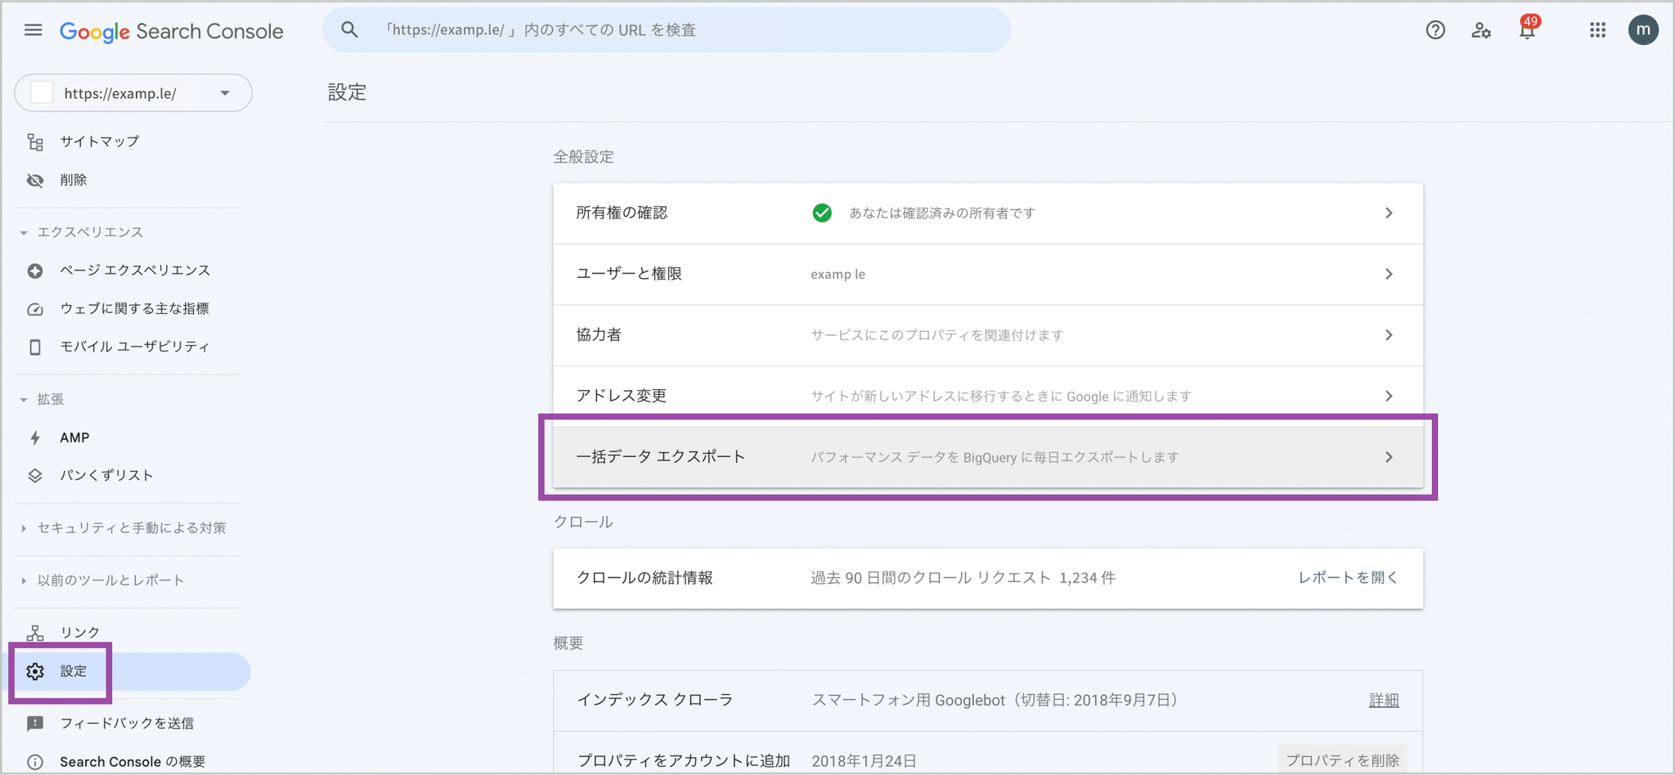Screen dimensions: 1675x775
Task: Click the Page Experience plus-circle icon
Action: coord(35,271)
